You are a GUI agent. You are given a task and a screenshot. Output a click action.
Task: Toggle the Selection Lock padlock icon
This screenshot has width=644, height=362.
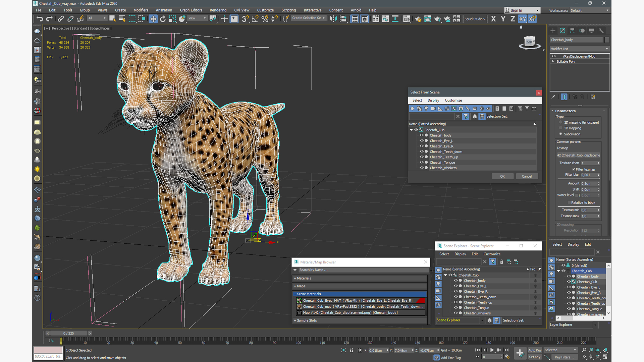(352, 350)
